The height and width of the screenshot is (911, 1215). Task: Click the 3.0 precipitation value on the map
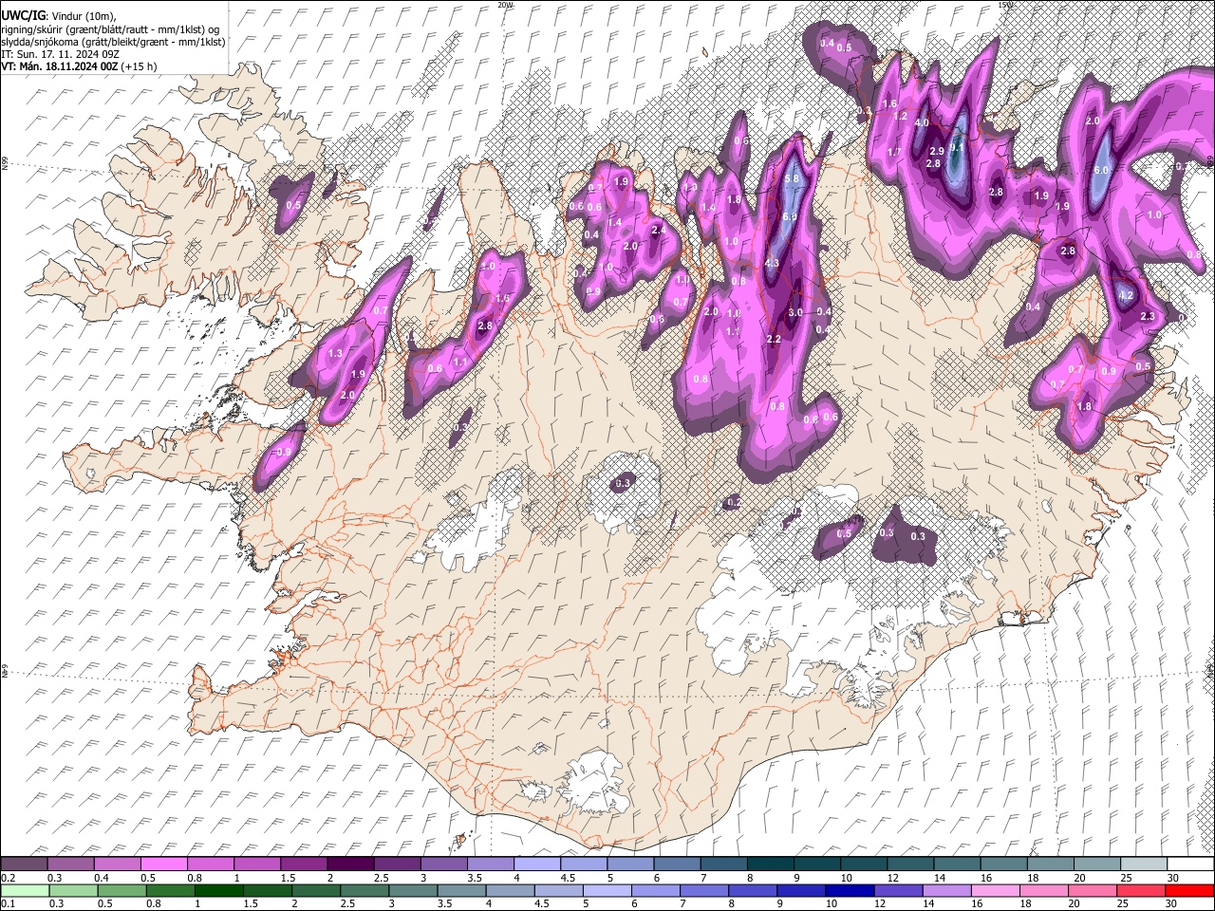795,312
